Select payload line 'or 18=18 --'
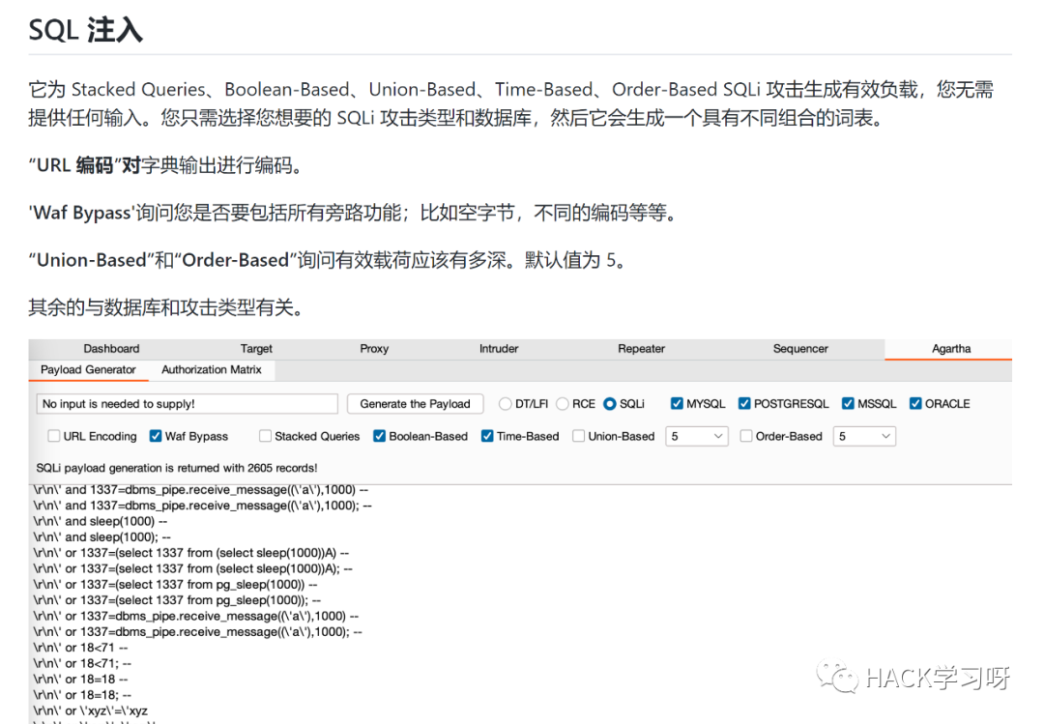 pyautogui.click(x=80, y=680)
